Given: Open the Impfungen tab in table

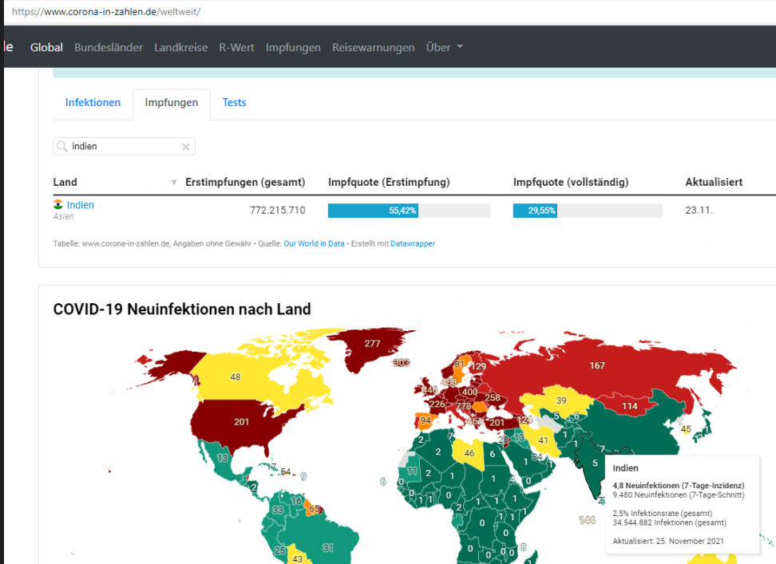Looking at the screenshot, I should click(x=171, y=103).
